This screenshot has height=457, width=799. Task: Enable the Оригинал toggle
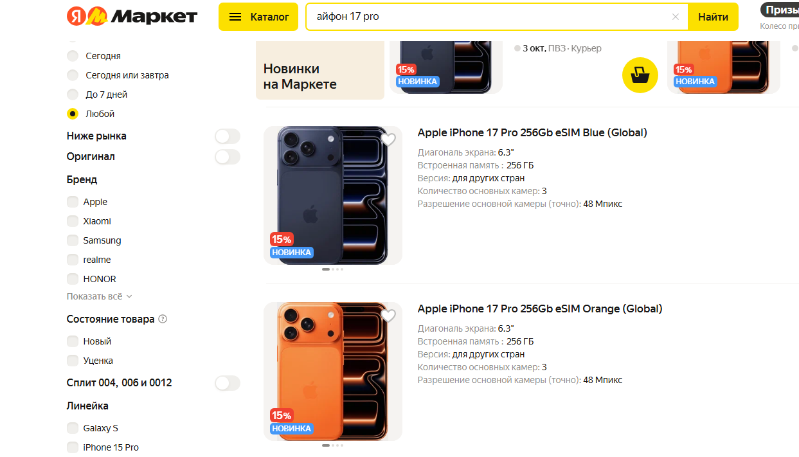click(227, 157)
